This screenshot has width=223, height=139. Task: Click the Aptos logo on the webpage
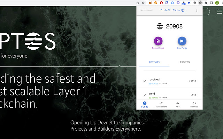pos(28,41)
